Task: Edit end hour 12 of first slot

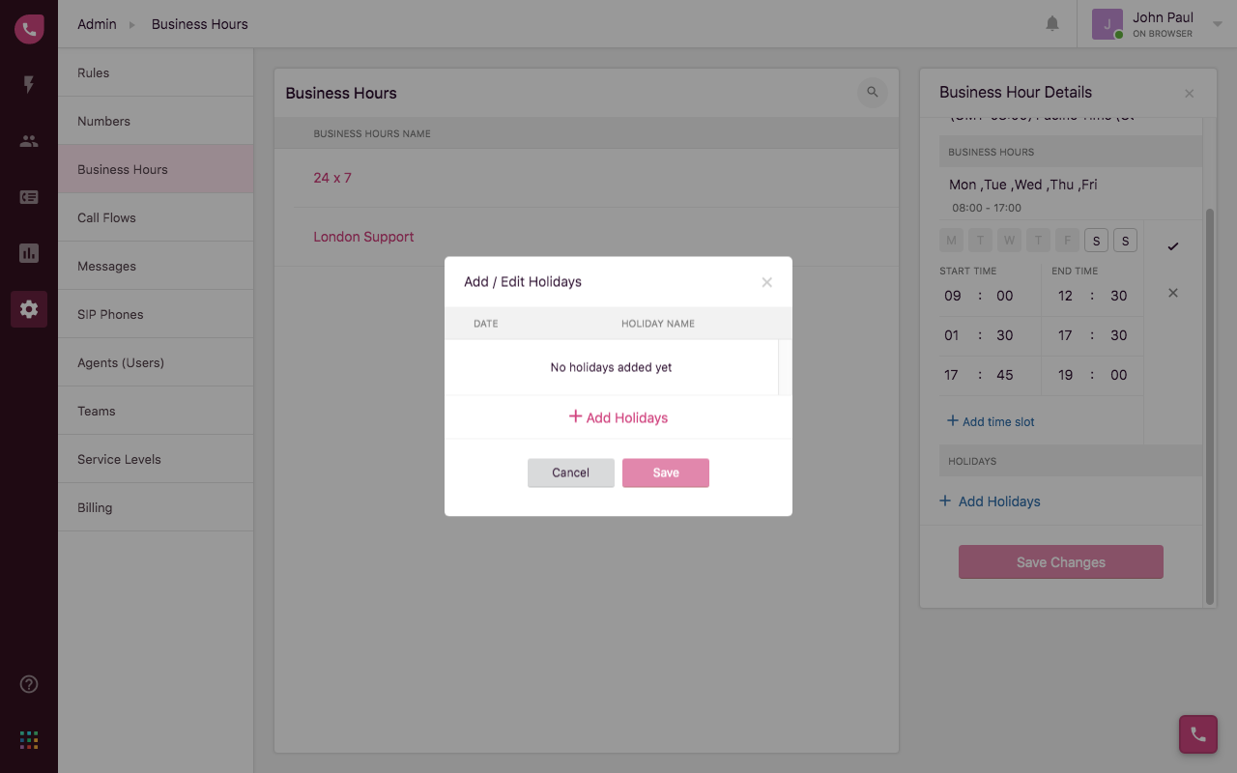Action: pyautogui.click(x=1065, y=296)
